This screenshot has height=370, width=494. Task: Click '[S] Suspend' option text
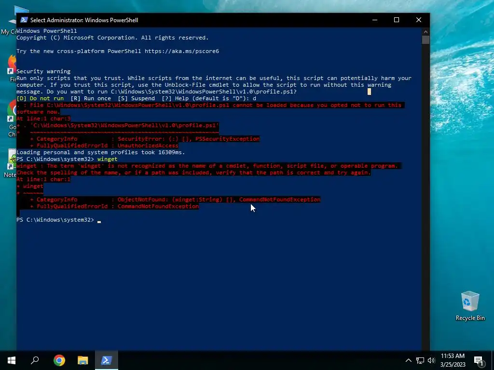tap(137, 98)
